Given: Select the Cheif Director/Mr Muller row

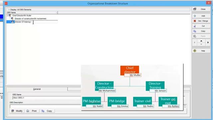Looking at the screenshot, I should [22, 16].
